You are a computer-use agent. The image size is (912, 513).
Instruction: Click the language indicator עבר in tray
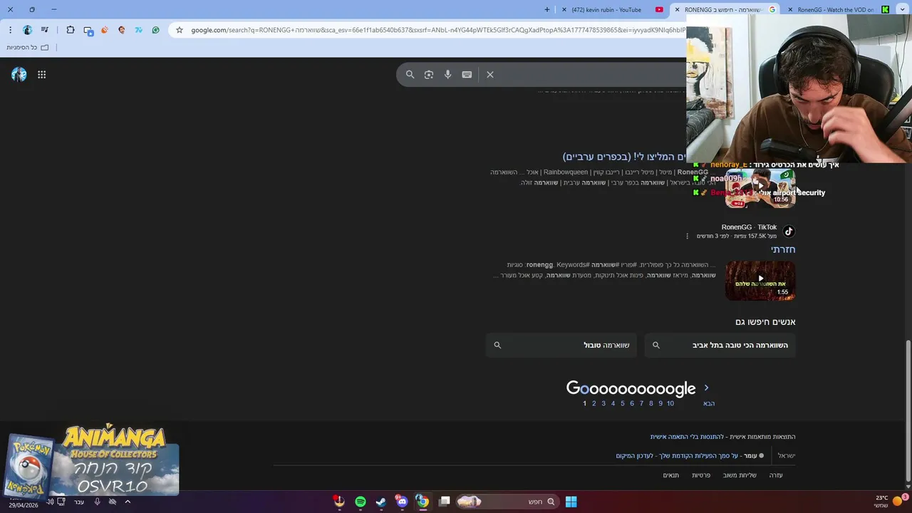point(79,502)
